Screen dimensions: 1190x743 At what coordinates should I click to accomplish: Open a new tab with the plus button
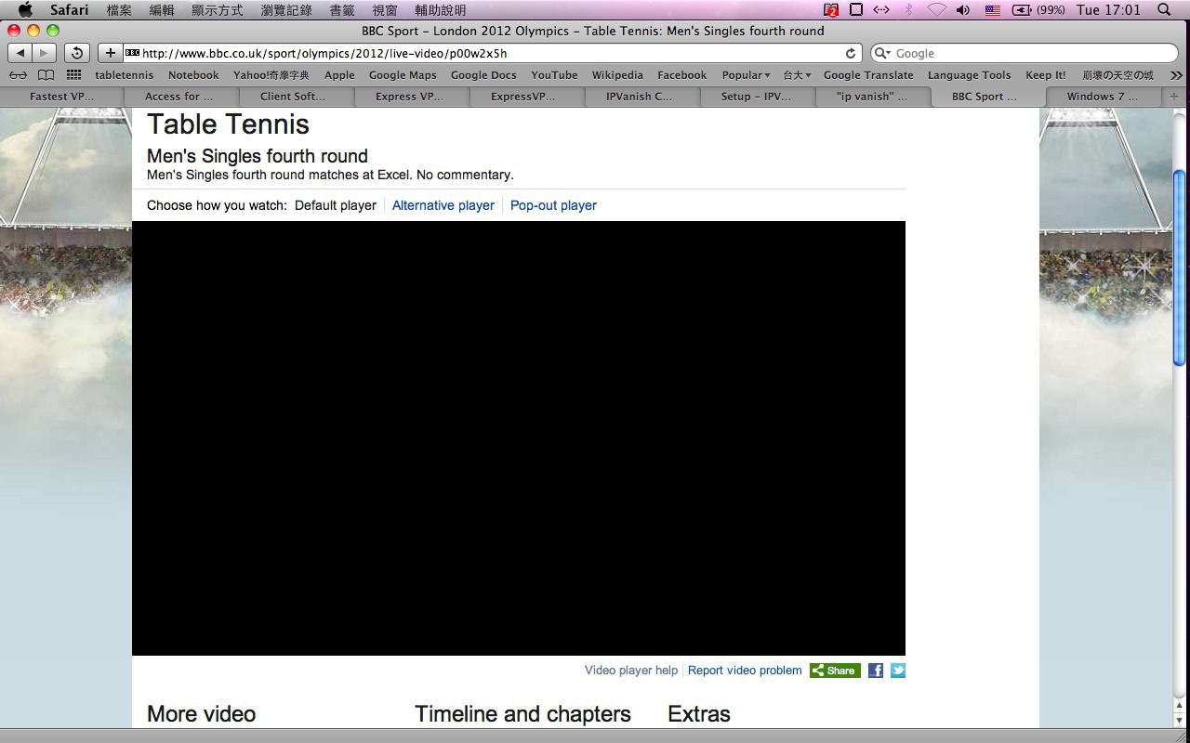tap(1174, 96)
